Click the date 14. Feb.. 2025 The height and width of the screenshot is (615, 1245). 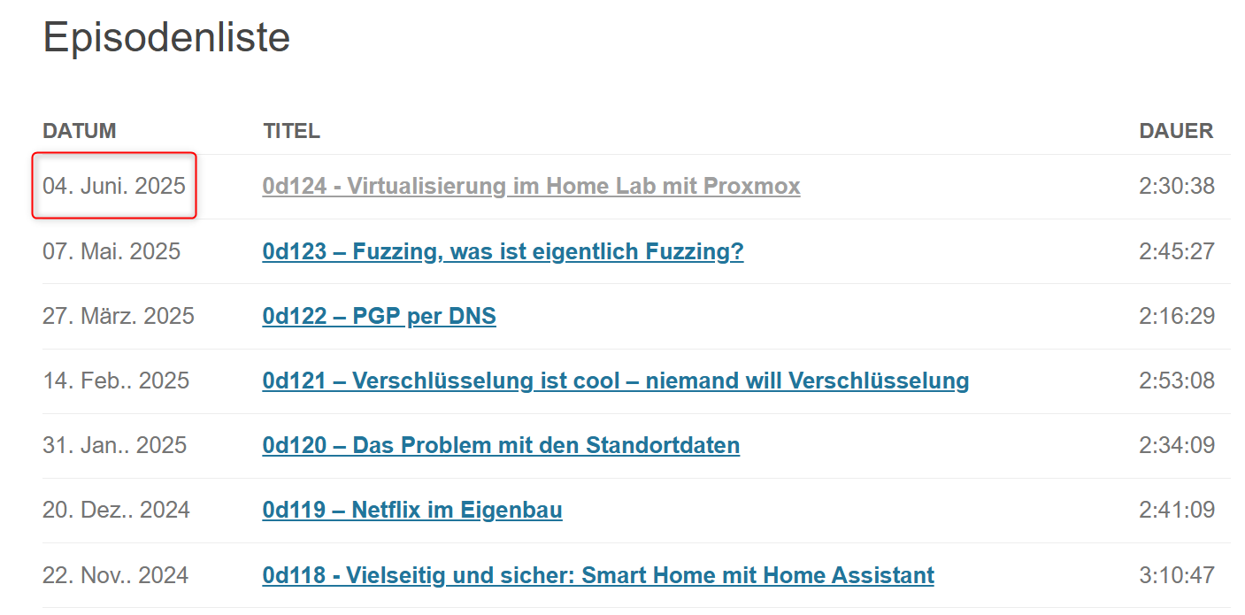click(x=116, y=381)
